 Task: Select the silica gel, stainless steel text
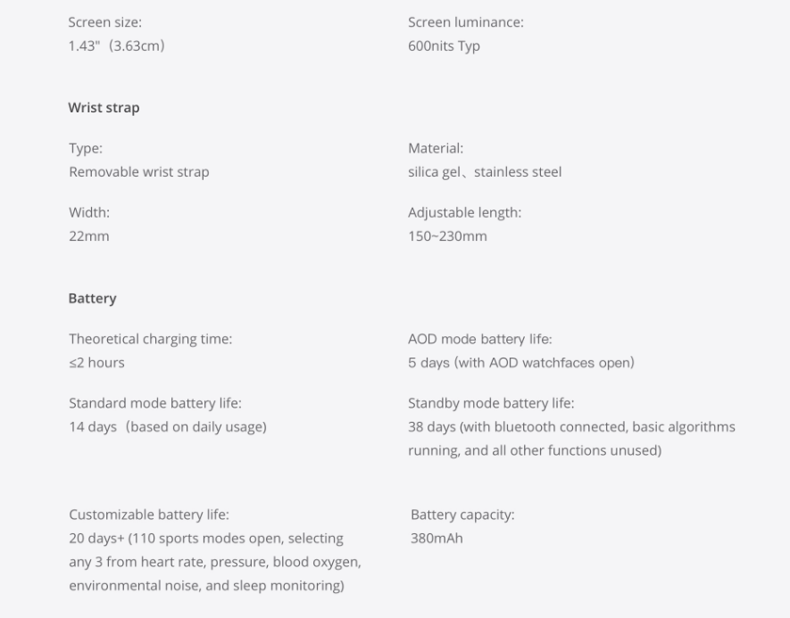(x=485, y=172)
